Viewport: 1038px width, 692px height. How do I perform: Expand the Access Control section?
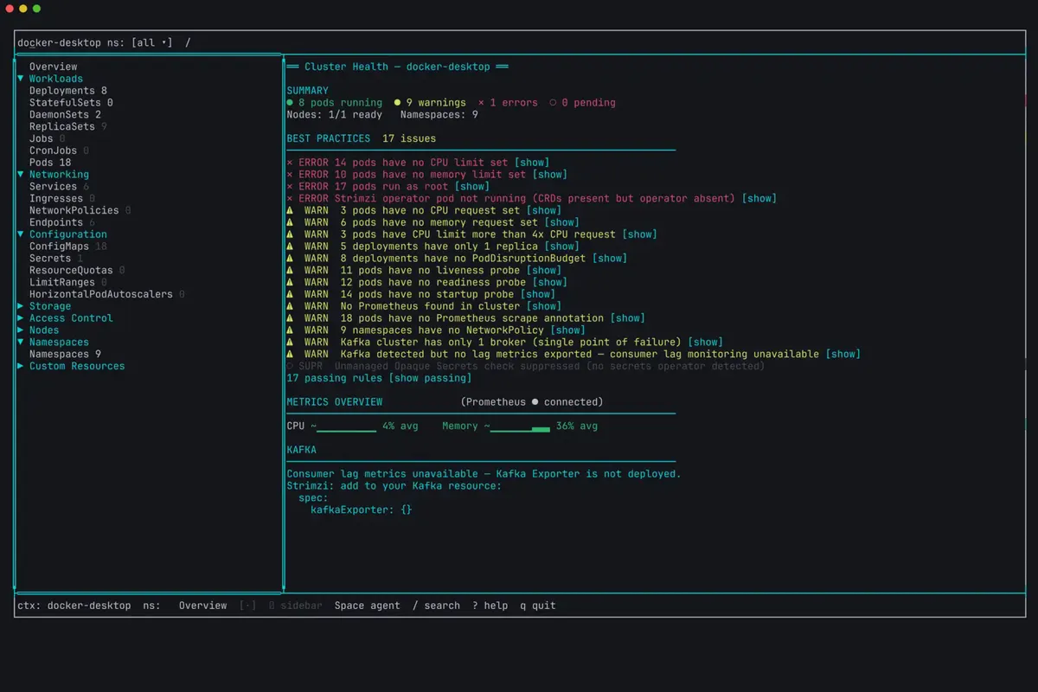pyautogui.click(x=21, y=318)
